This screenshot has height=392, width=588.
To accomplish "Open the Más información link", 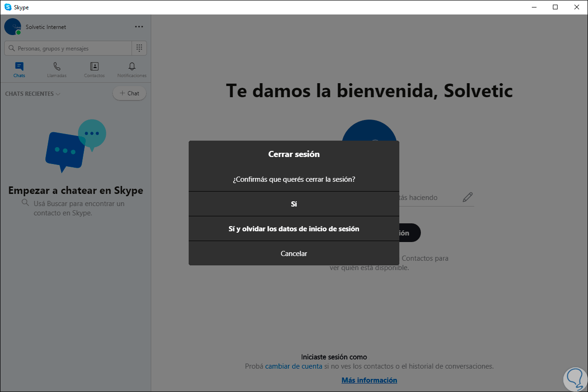I will coord(369,380).
